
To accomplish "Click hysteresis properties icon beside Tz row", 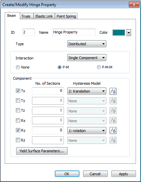I will point(113,111).
